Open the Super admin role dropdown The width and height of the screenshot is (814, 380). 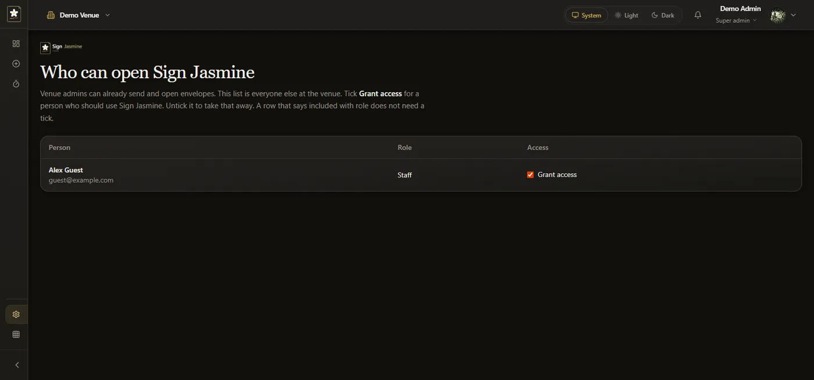736,20
